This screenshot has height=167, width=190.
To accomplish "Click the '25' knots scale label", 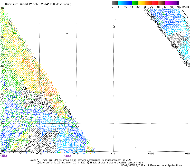I will (145, 7).
